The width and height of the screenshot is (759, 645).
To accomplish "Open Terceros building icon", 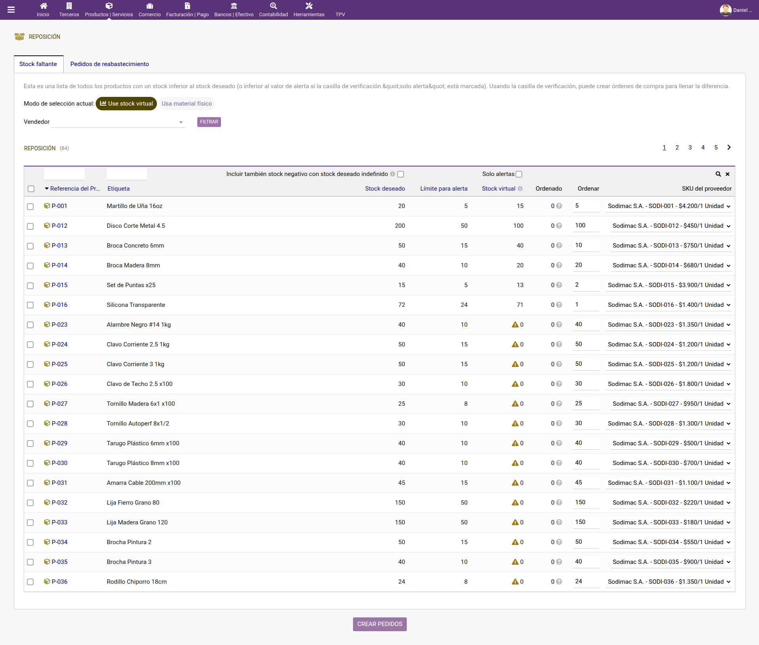I will 69,6.
